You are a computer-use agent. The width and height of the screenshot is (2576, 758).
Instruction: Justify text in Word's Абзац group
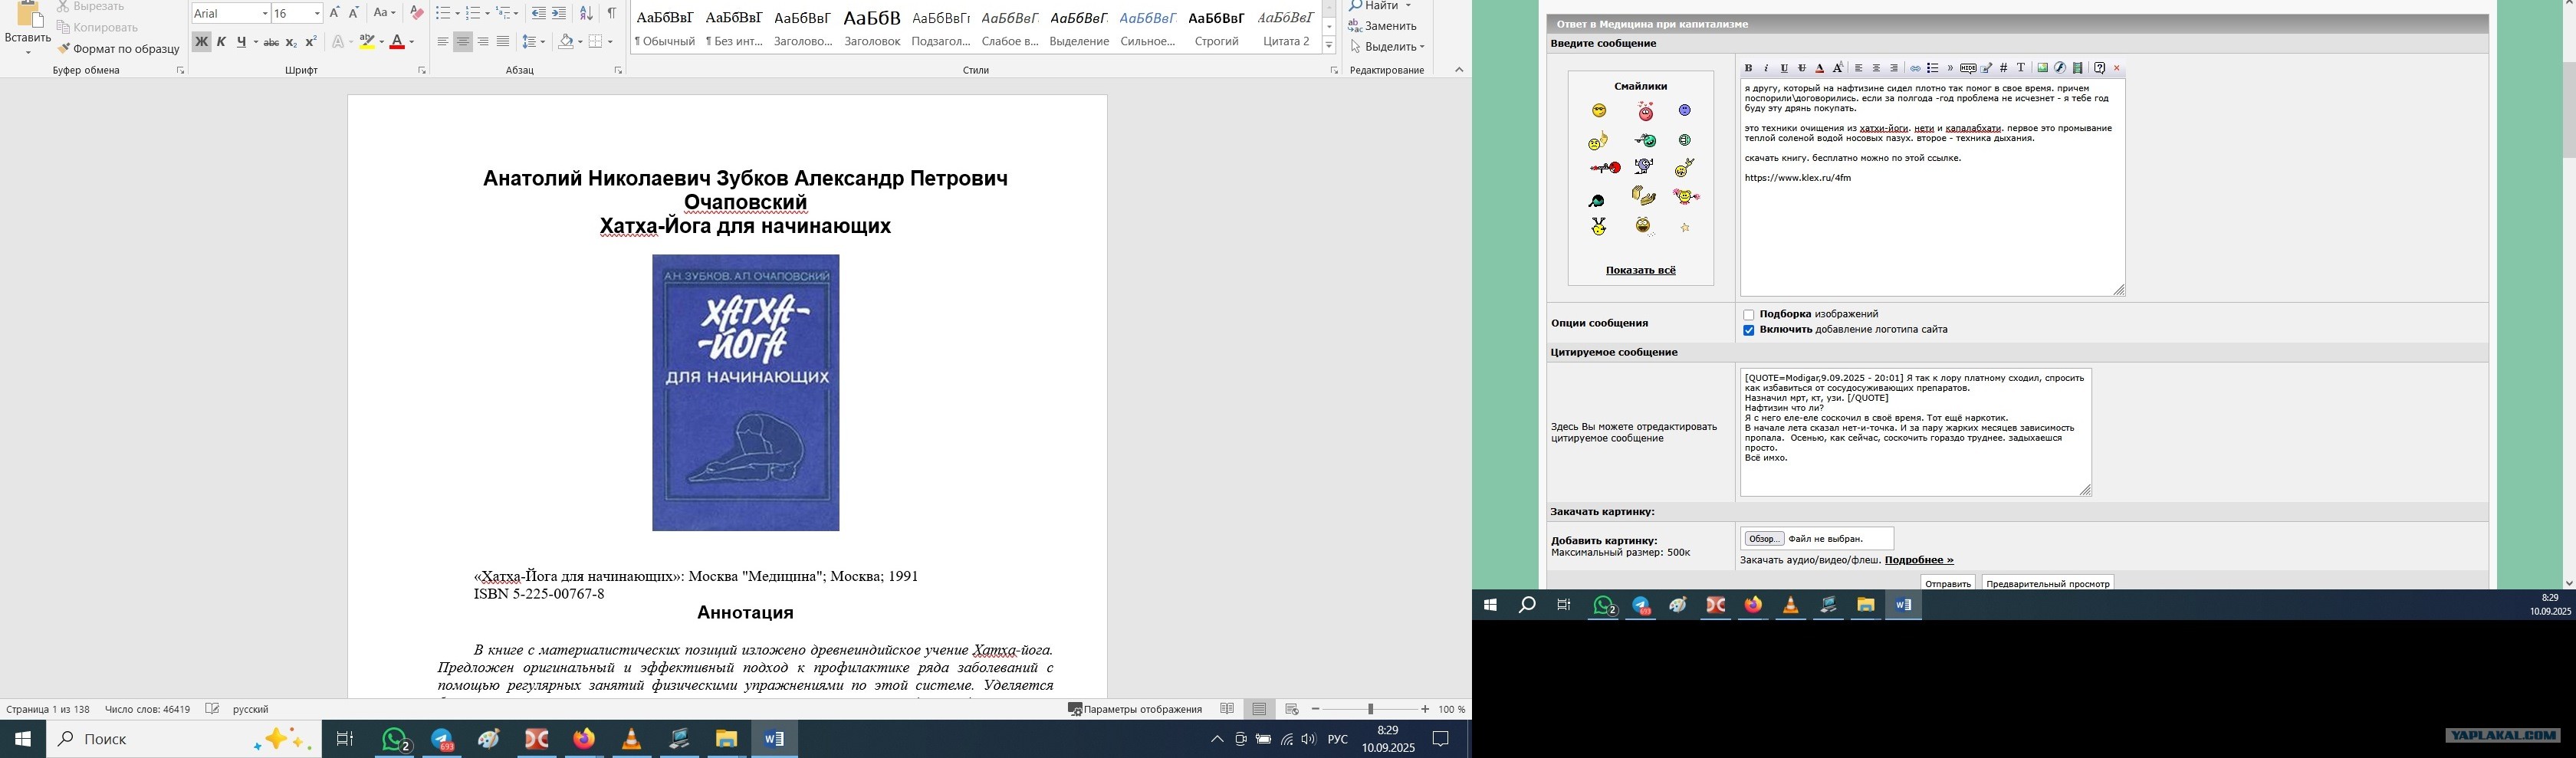pos(503,42)
